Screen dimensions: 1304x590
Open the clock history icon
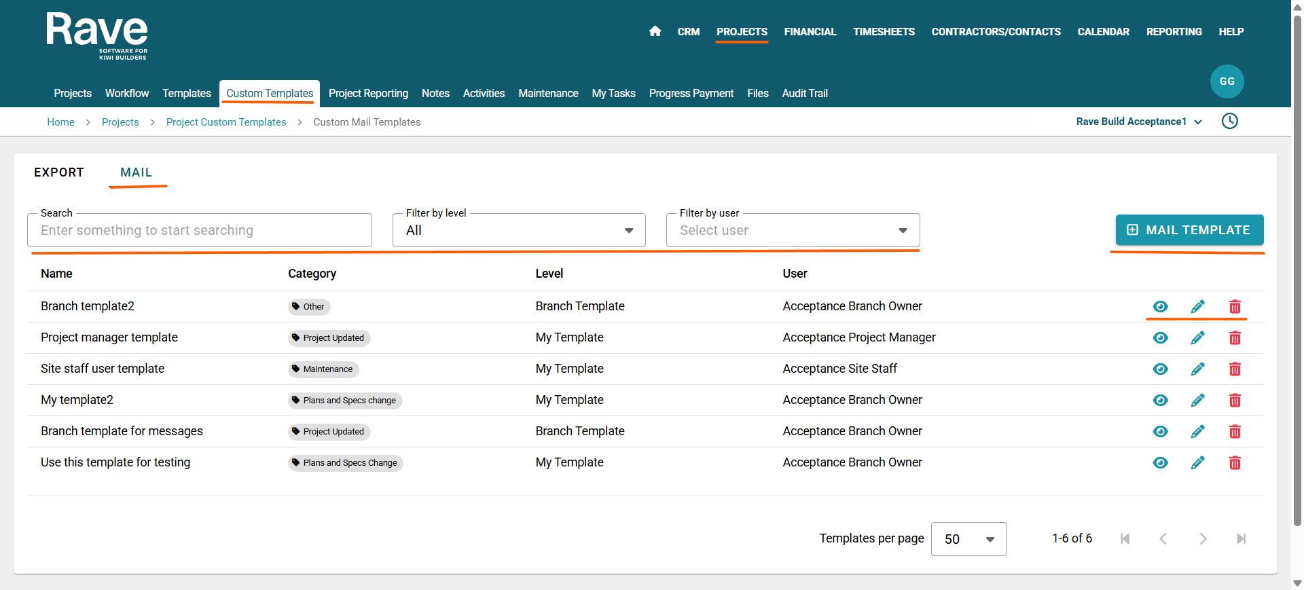point(1229,122)
